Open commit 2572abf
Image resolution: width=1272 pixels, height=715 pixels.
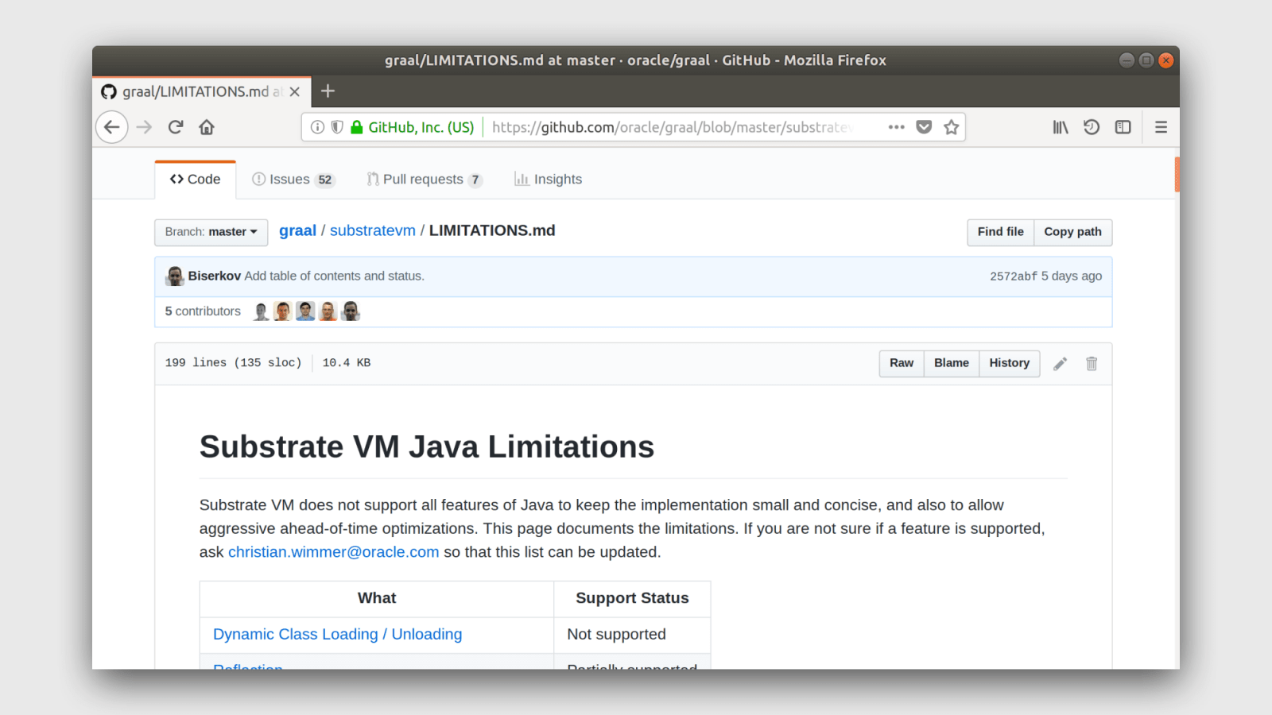(1014, 276)
